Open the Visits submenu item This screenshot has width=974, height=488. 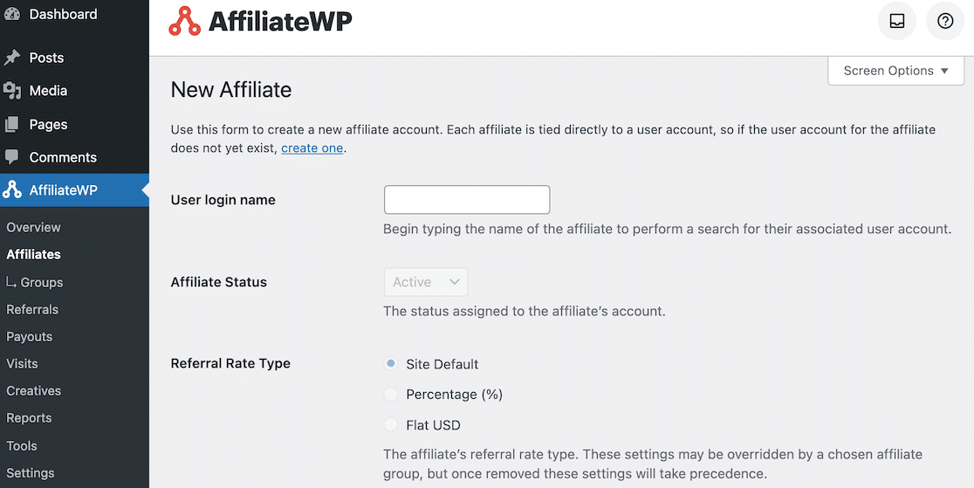[23, 364]
